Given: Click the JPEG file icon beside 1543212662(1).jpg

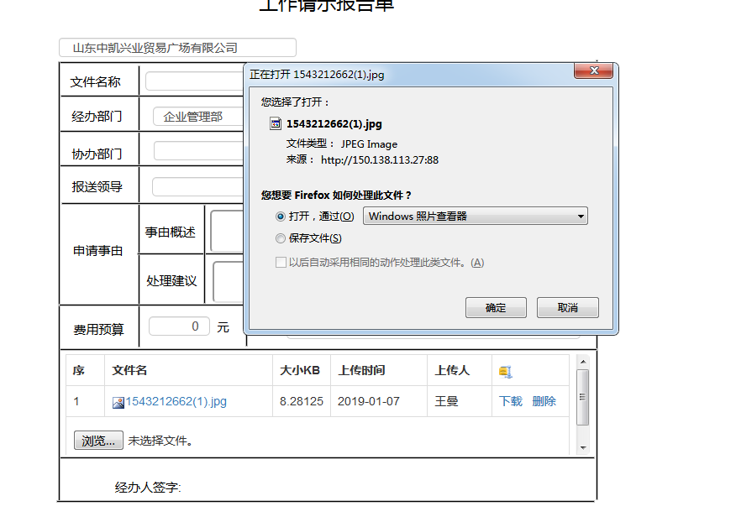Looking at the screenshot, I should [275, 123].
